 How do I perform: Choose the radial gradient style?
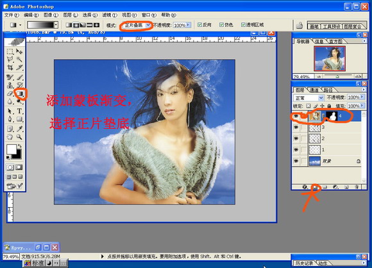pyautogui.click(x=76, y=25)
